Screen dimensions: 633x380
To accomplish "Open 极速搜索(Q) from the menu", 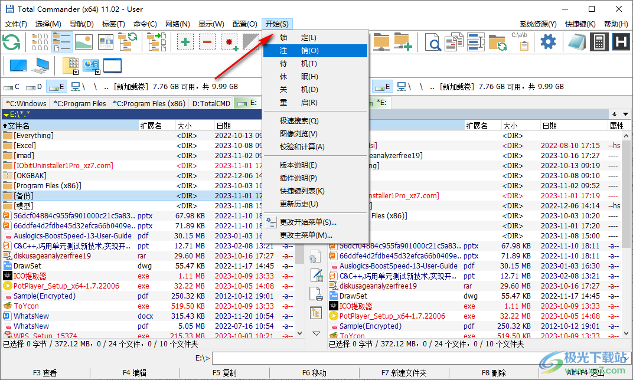I will pyautogui.click(x=315, y=120).
